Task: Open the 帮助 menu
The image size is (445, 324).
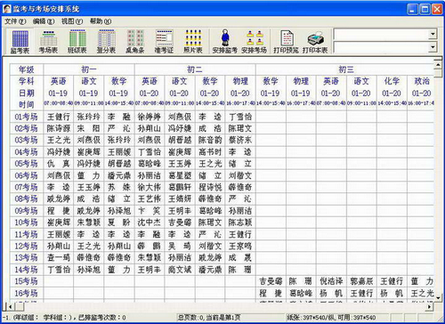Action: tap(101, 21)
